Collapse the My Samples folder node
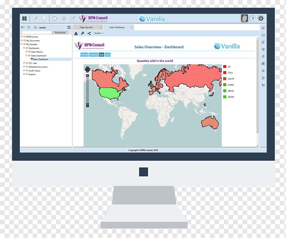The width and height of the screenshot is (286, 238). pos(22,44)
